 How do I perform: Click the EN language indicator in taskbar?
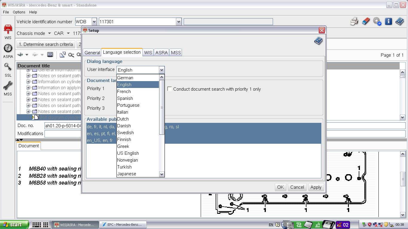(x=271, y=225)
